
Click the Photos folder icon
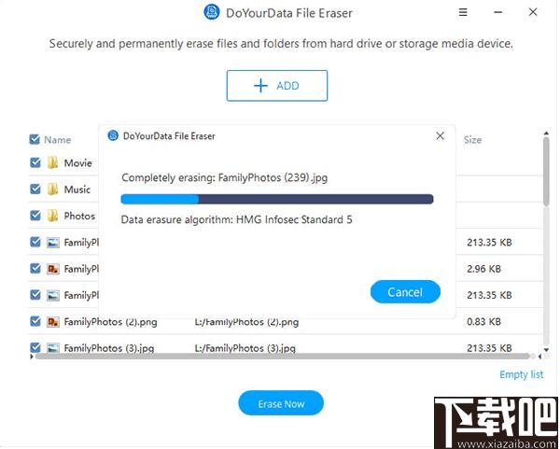(52, 216)
